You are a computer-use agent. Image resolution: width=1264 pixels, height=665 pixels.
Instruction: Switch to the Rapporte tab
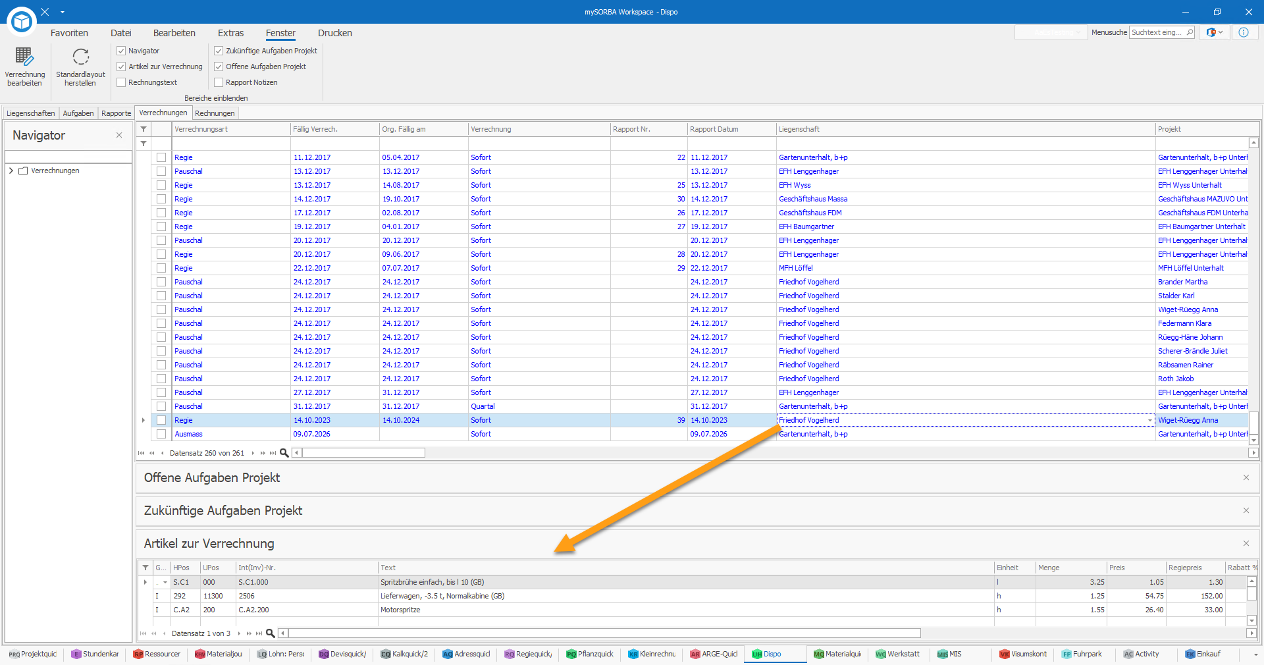click(117, 113)
